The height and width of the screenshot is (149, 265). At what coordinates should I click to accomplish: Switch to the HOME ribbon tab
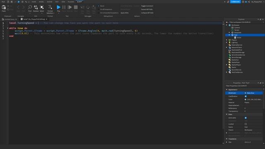(x=34, y=2)
